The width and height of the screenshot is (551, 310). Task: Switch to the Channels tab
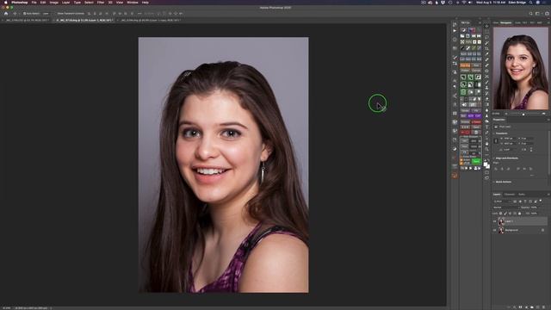[x=509, y=195]
